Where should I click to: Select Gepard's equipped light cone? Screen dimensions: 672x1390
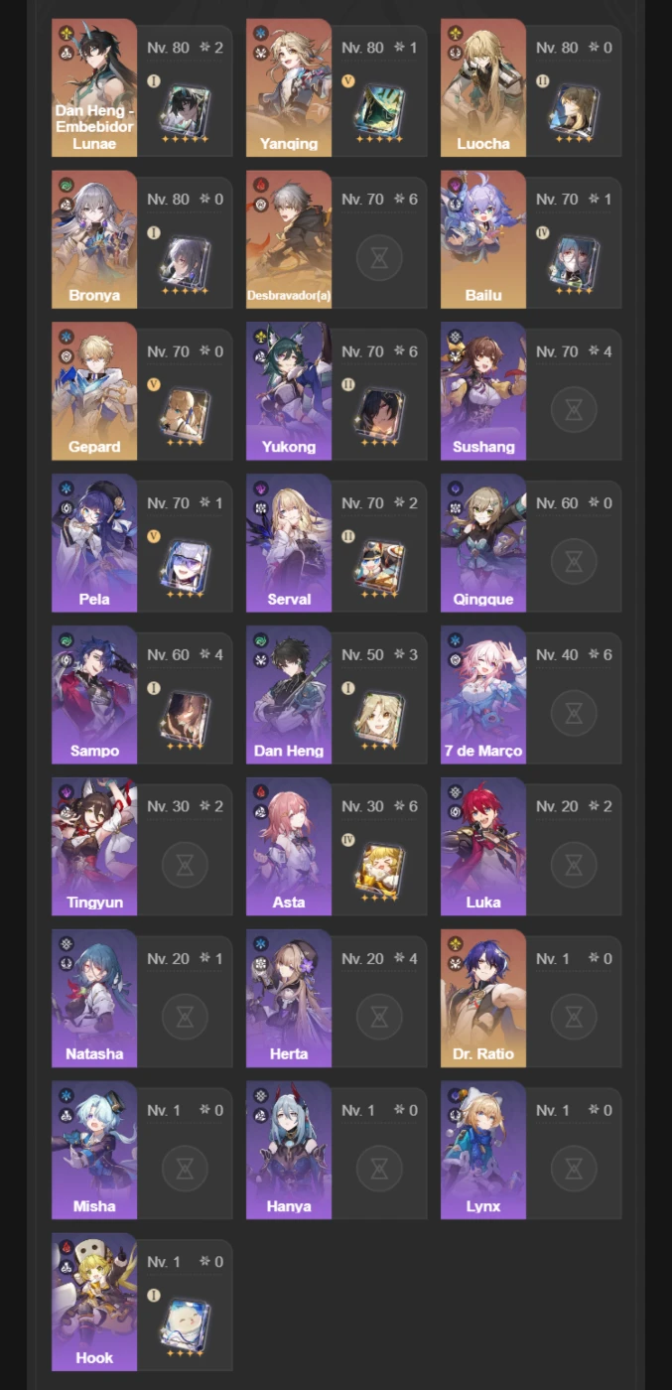click(x=185, y=412)
